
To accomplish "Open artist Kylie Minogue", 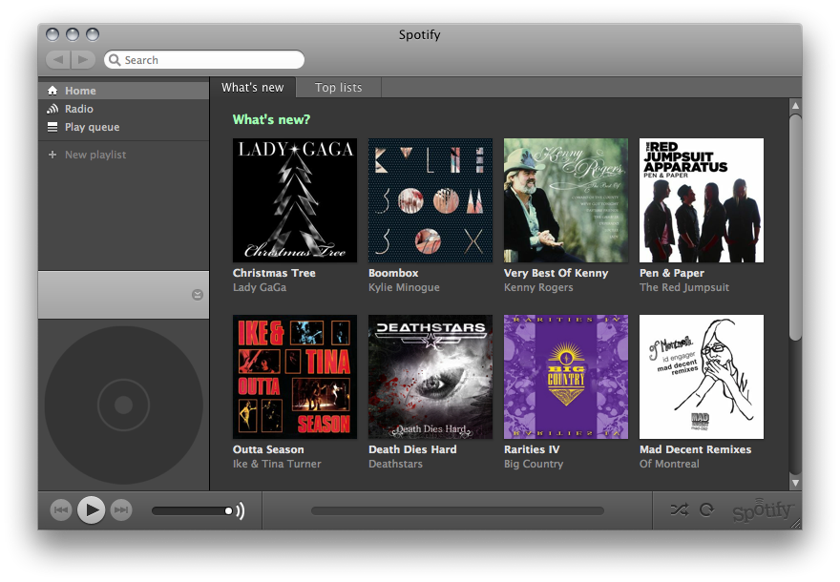I will pos(404,287).
